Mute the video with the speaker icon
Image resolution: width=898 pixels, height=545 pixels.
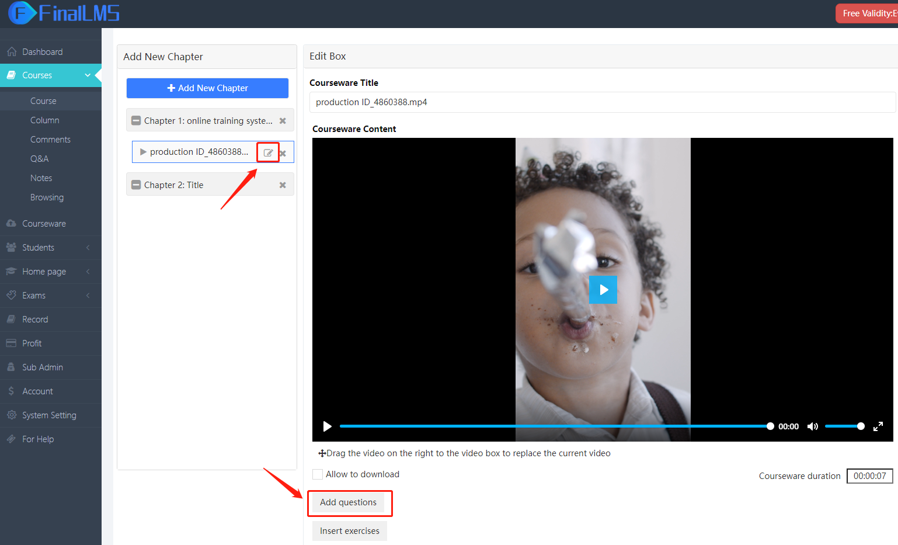pyautogui.click(x=812, y=426)
